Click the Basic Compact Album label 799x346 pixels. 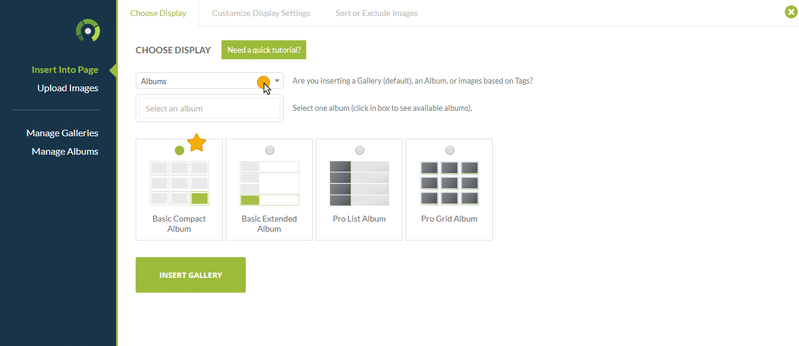coord(179,224)
